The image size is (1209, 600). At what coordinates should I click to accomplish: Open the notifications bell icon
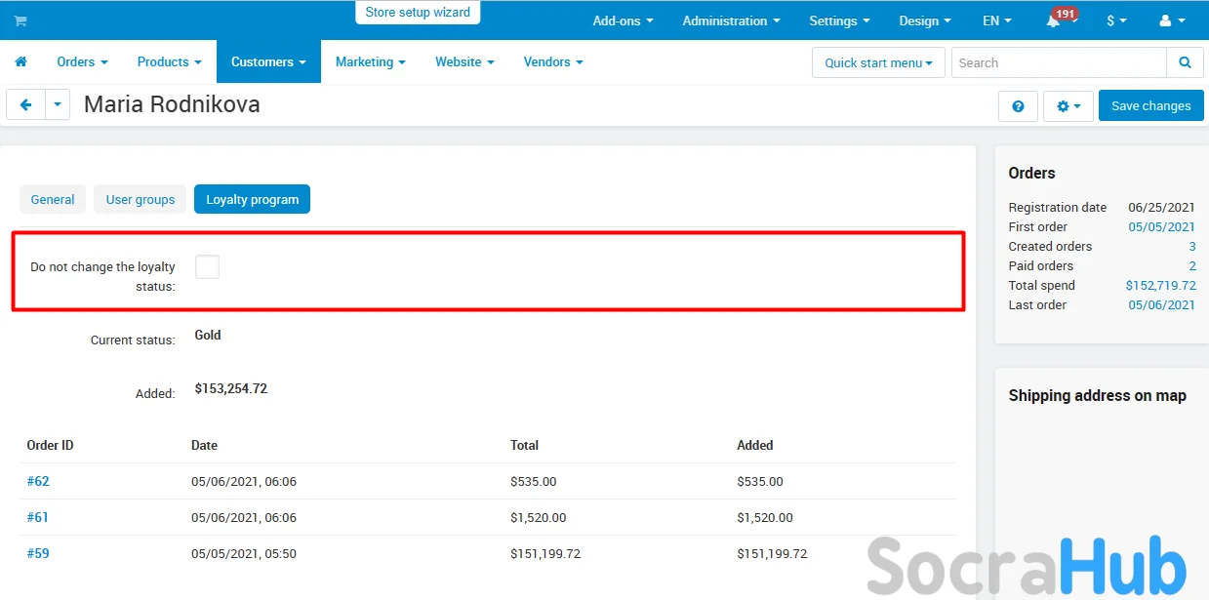pyautogui.click(x=1054, y=21)
